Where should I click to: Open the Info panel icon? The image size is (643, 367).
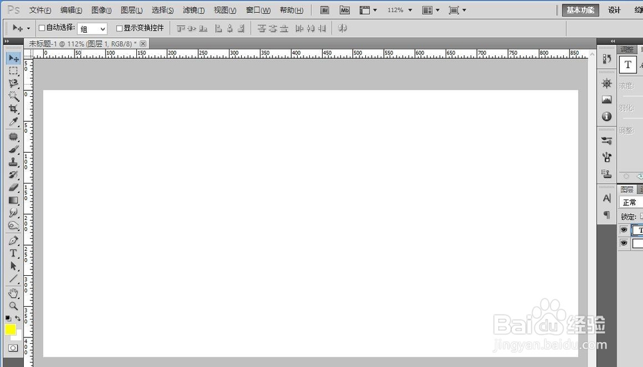[x=607, y=117]
